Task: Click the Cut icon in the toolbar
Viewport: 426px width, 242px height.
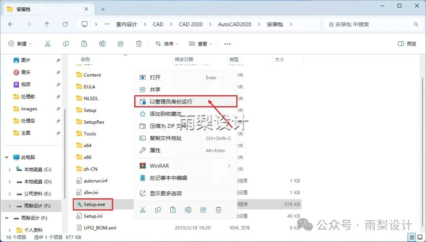Action: click(48, 44)
